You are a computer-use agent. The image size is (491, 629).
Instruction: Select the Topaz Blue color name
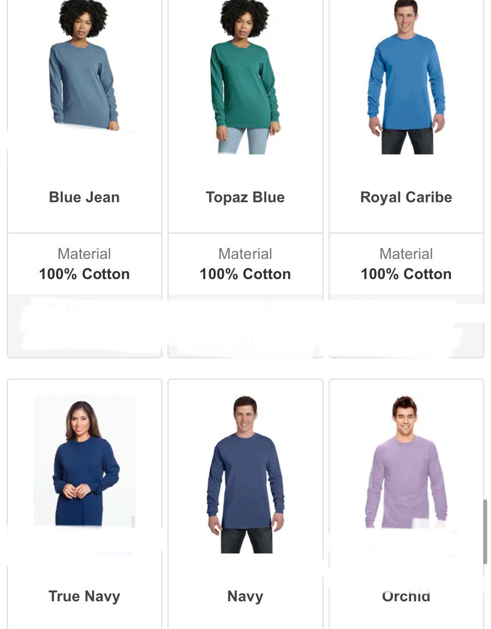coord(245,197)
